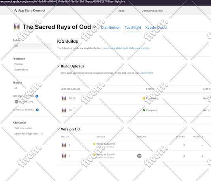Open Screenshots under Feedback

tap(21, 69)
